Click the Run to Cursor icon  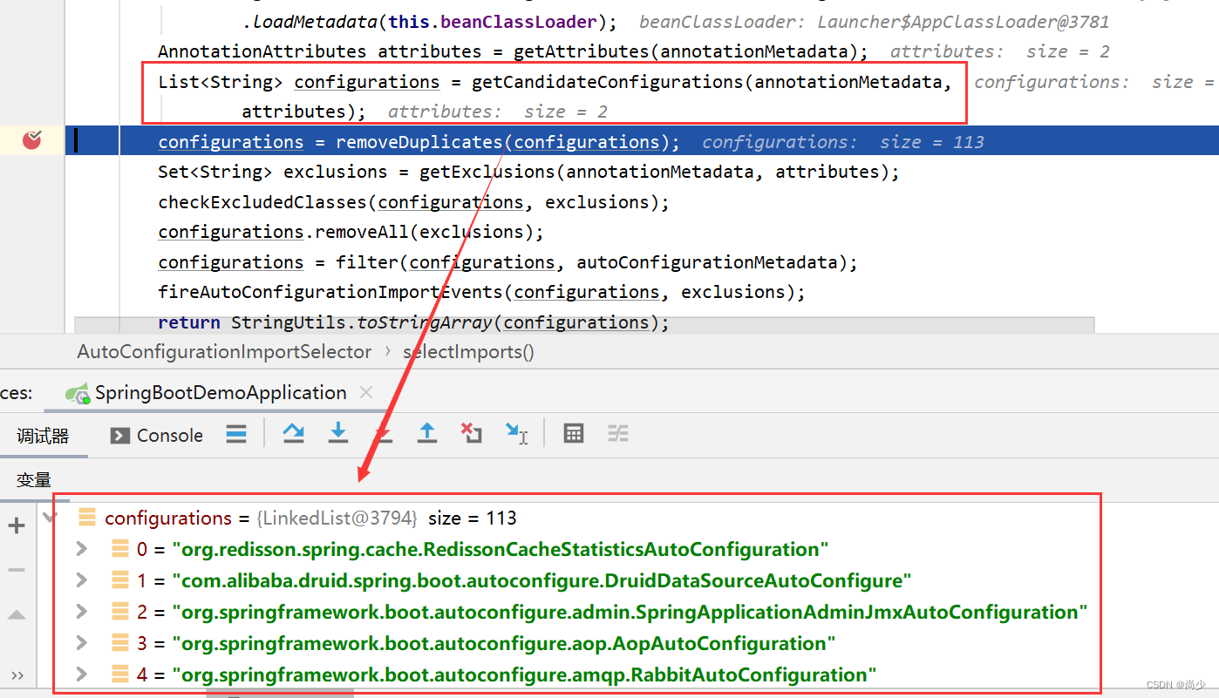coord(517,433)
